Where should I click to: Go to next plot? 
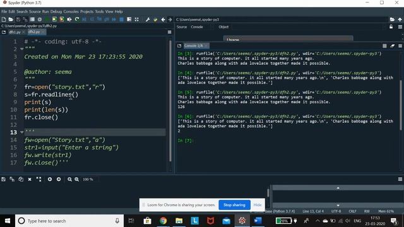[x=59, y=179]
